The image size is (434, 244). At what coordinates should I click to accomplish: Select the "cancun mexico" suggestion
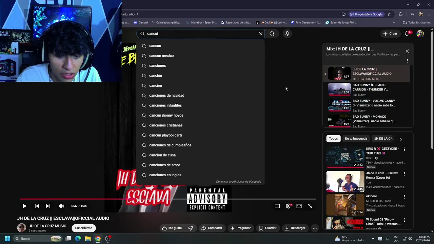point(200,56)
